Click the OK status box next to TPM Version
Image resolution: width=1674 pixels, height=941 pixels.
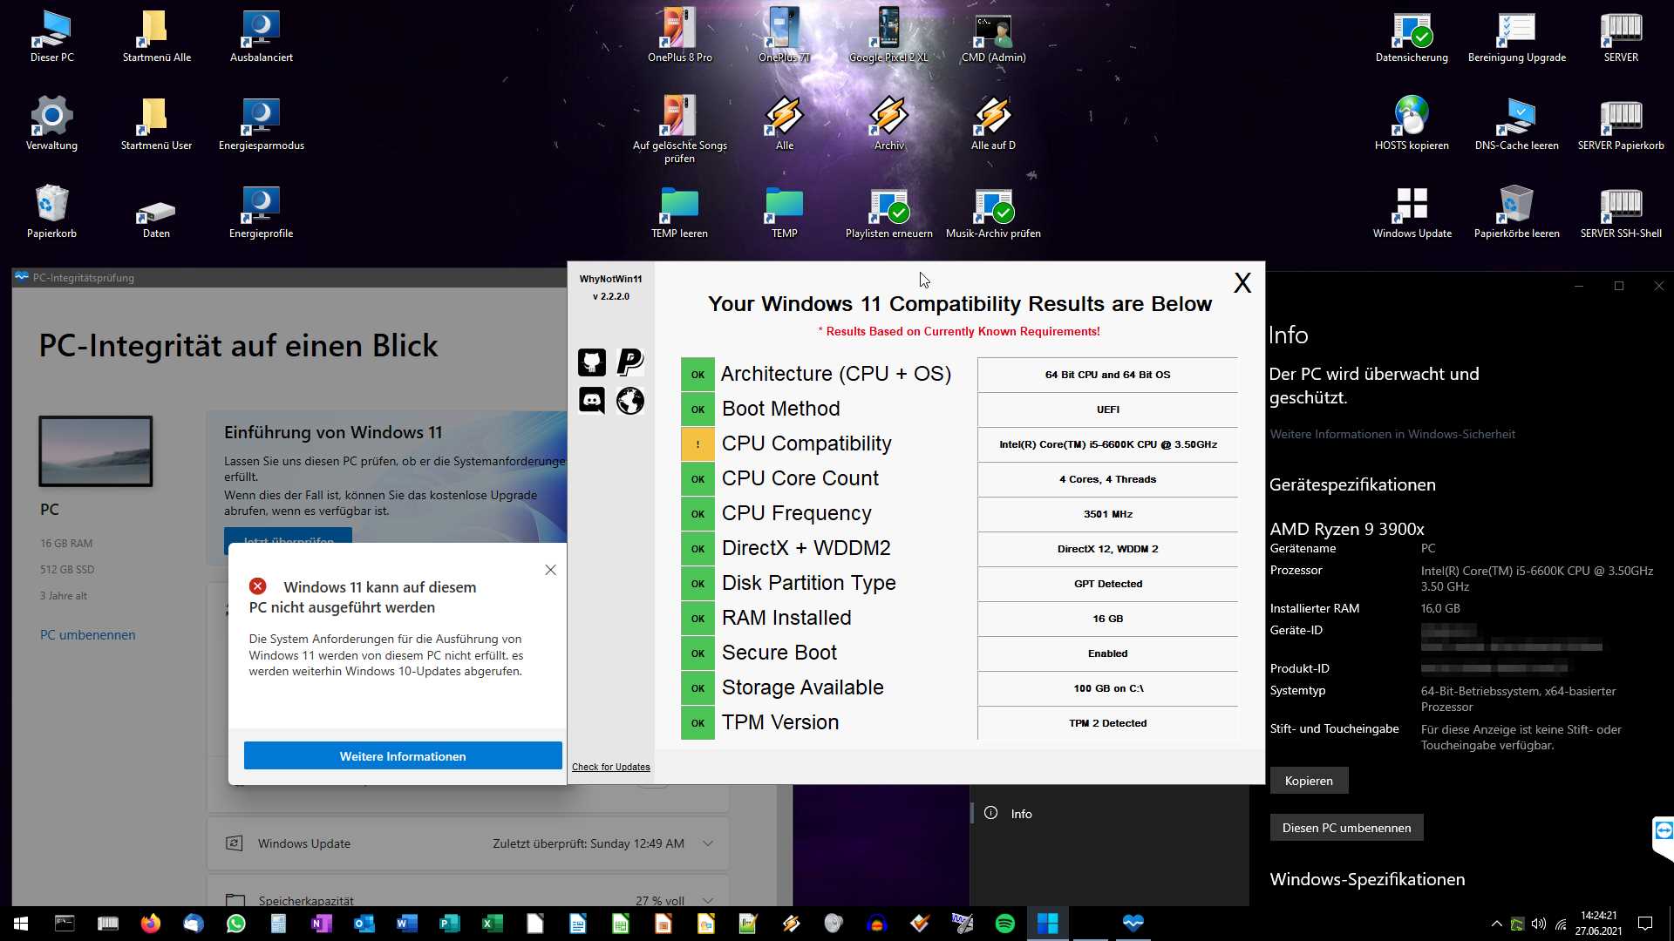[x=697, y=723]
